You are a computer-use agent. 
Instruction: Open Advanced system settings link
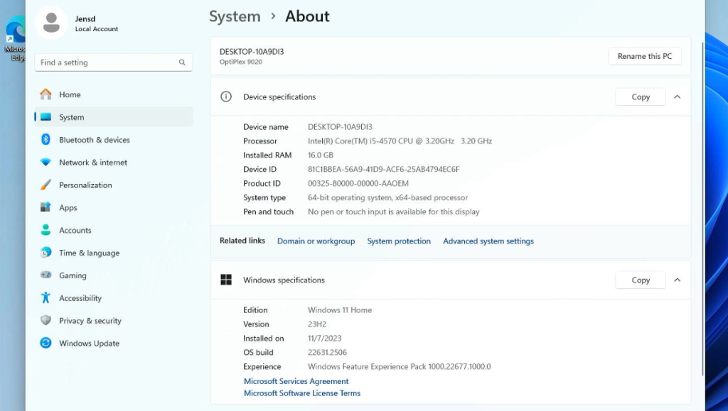pos(488,241)
